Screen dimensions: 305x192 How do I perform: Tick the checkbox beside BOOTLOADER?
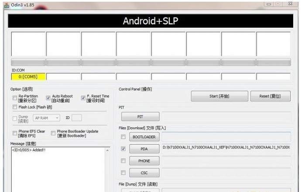point(123,137)
